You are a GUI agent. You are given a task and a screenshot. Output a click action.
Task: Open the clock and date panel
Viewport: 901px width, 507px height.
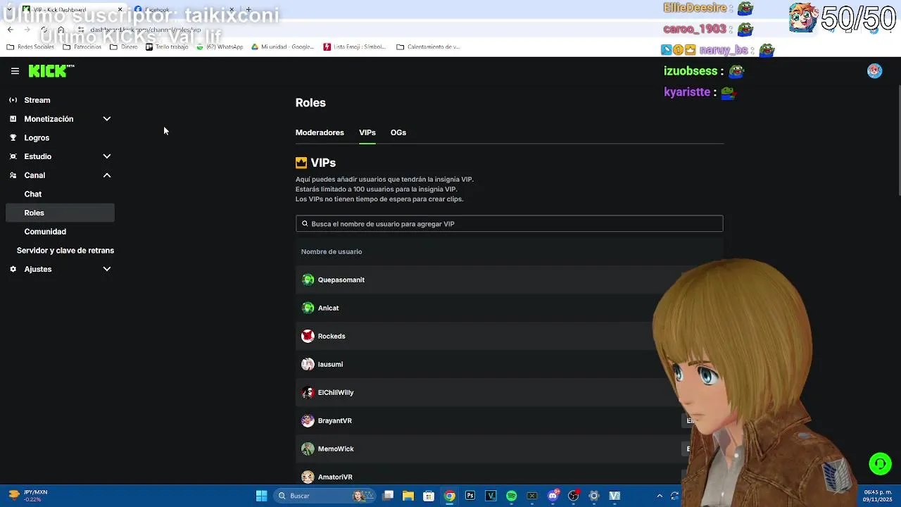878,496
